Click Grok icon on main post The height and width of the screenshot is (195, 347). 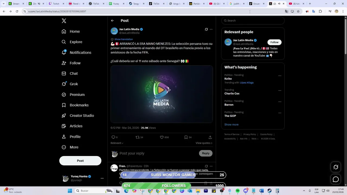pyautogui.click(x=206, y=29)
